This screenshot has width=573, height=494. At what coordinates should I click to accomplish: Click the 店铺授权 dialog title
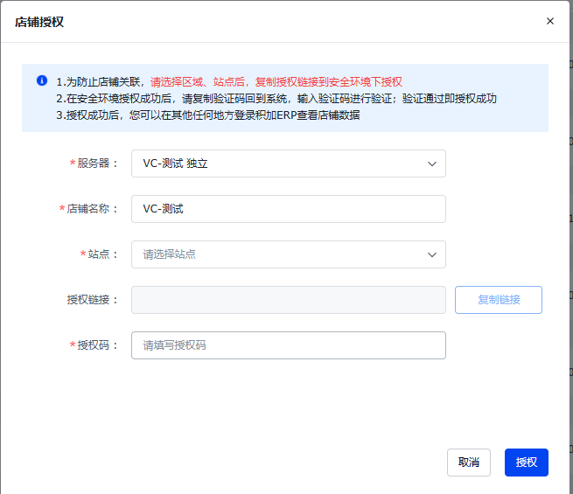(x=39, y=22)
